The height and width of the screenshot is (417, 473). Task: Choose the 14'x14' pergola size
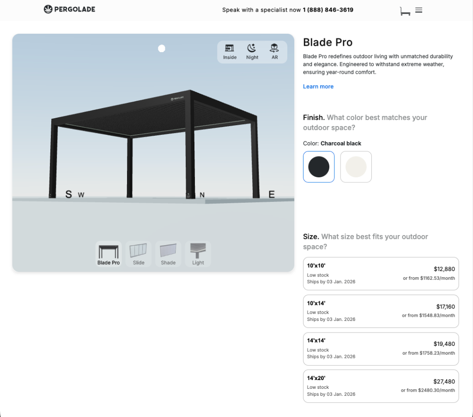(381, 349)
